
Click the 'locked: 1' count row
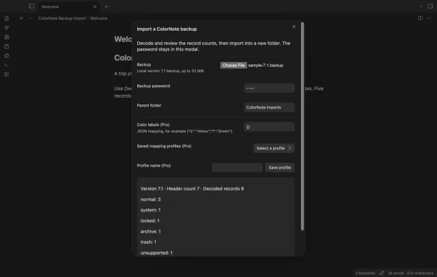coord(150,220)
